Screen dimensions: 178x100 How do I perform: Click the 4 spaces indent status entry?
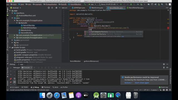pyautogui.click(x=154, y=90)
